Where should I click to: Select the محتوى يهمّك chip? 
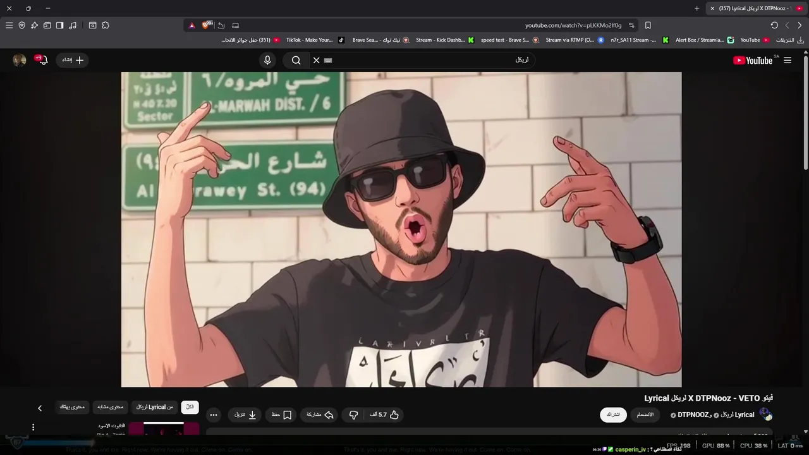(x=72, y=407)
